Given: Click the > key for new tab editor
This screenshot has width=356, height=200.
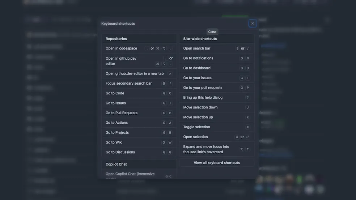Looking at the screenshot, I should [170, 74].
